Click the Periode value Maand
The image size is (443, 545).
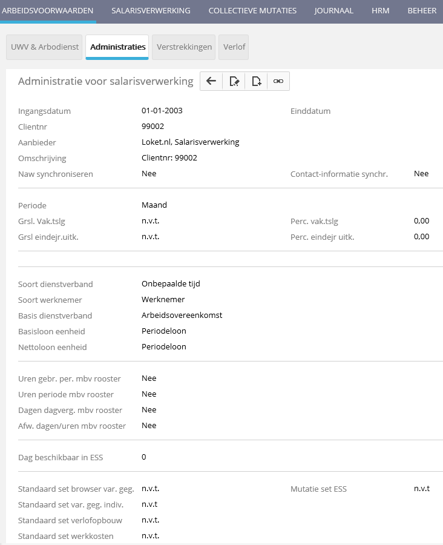(154, 205)
